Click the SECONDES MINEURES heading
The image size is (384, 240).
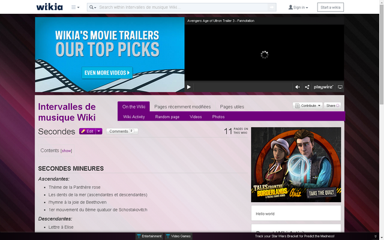point(71,169)
